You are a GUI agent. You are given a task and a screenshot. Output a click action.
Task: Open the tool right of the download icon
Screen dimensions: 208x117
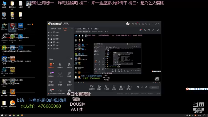(69, 74)
